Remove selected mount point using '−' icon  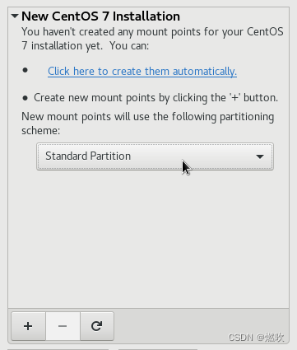[63, 326]
